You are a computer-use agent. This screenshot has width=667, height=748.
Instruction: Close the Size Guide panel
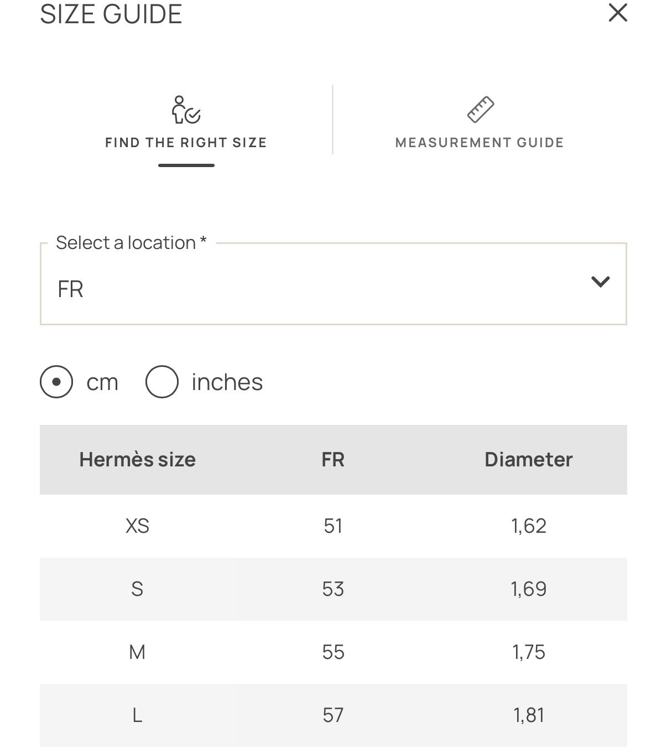tap(617, 13)
